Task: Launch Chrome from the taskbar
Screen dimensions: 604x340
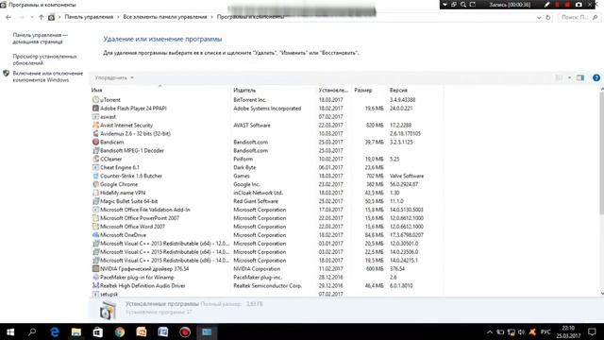Action: tap(120, 331)
